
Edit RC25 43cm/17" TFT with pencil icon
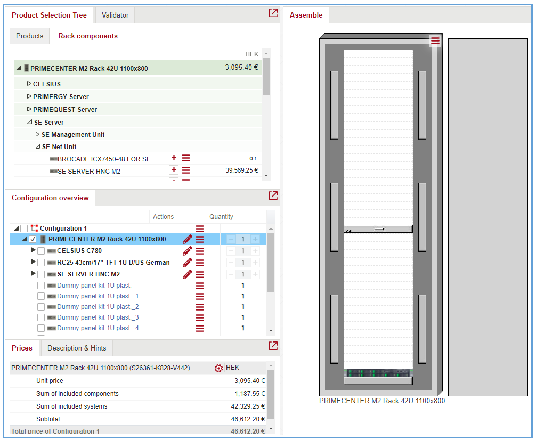coord(188,263)
